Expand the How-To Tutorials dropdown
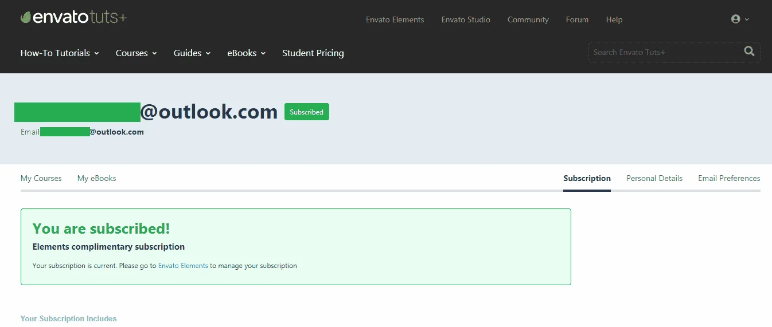Screen dimensions: 772x327 [x=60, y=53]
